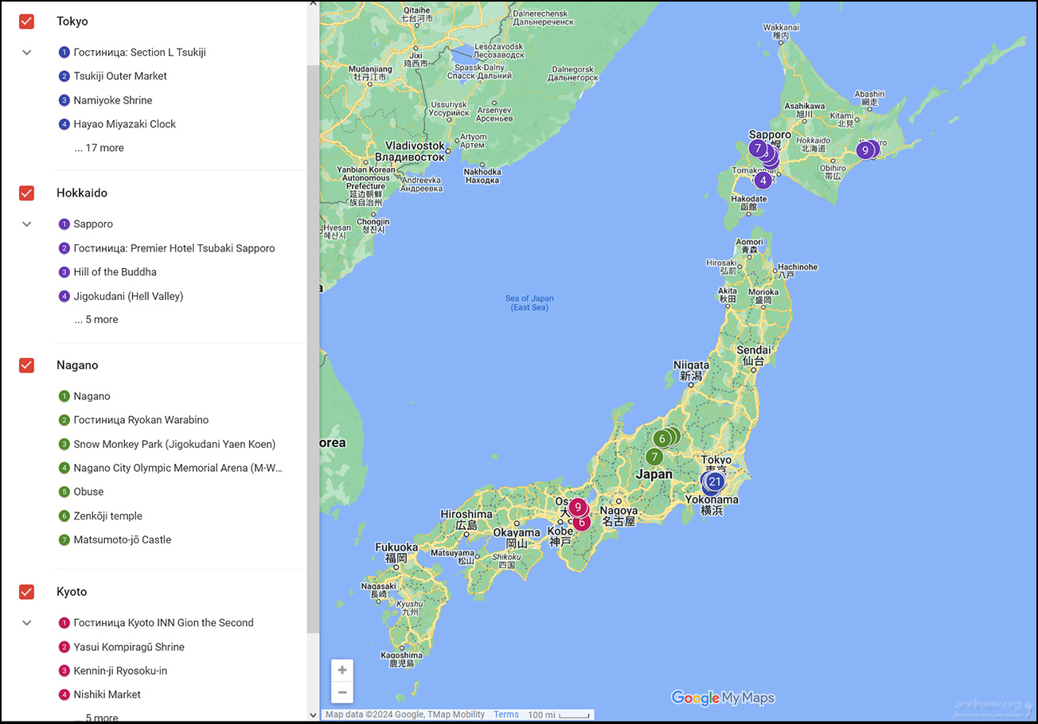Select the numbered pin icon for Nishiki Market
1038x724 pixels.
64,695
